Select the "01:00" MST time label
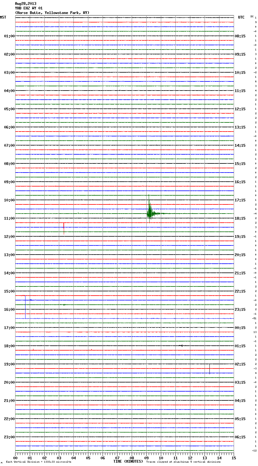 pos(9,36)
